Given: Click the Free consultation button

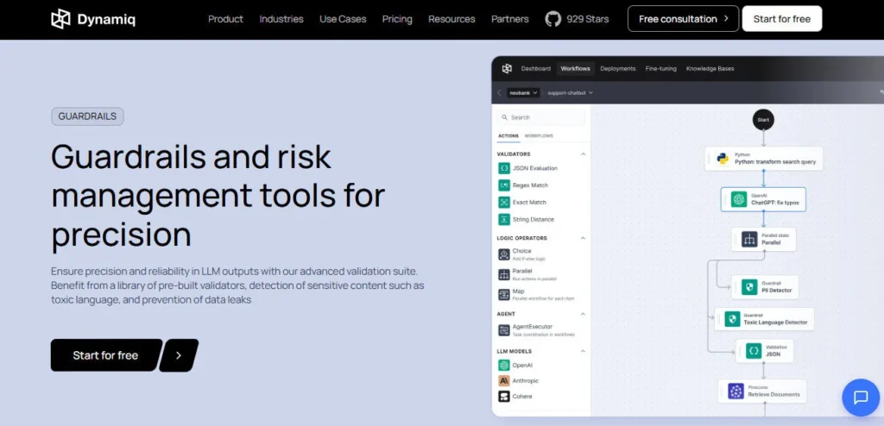Looking at the screenshot, I should click(x=684, y=19).
